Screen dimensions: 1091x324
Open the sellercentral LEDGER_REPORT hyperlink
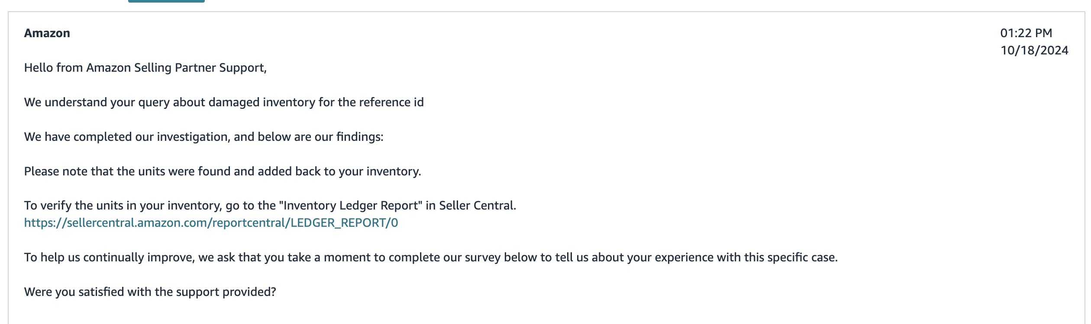211,223
